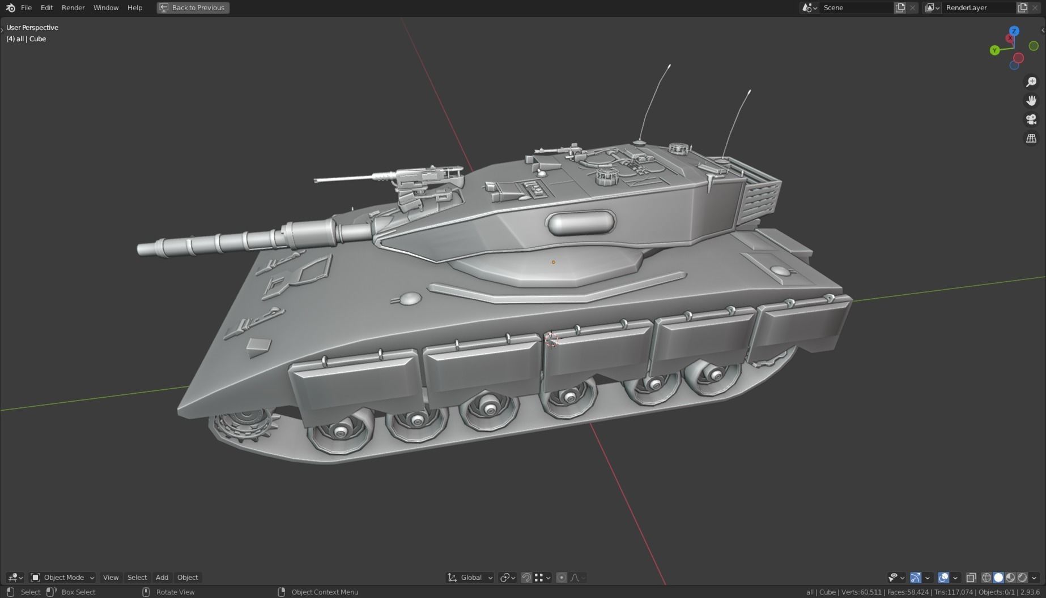
Task: Click the 'User Perspective' viewport label
Action: click(32, 27)
